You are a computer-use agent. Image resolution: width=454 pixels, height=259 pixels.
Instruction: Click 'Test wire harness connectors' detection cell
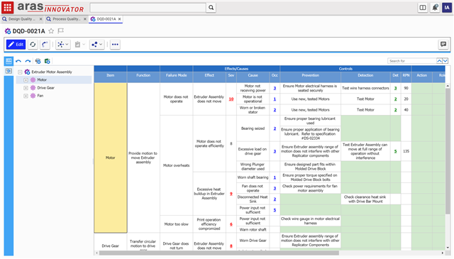[x=365, y=88]
